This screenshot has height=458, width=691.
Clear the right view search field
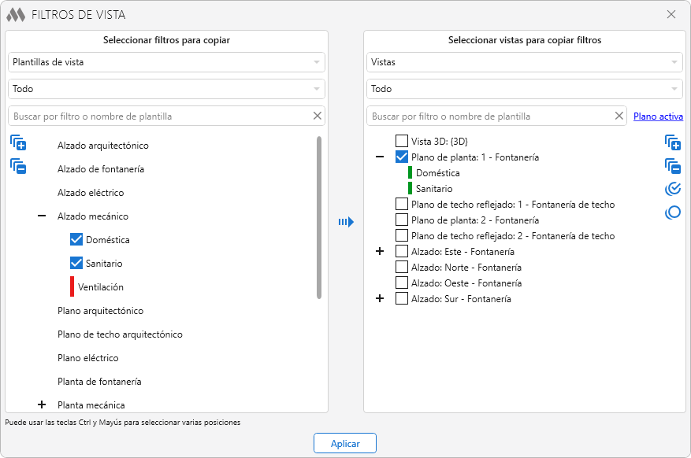click(x=619, y=116)
